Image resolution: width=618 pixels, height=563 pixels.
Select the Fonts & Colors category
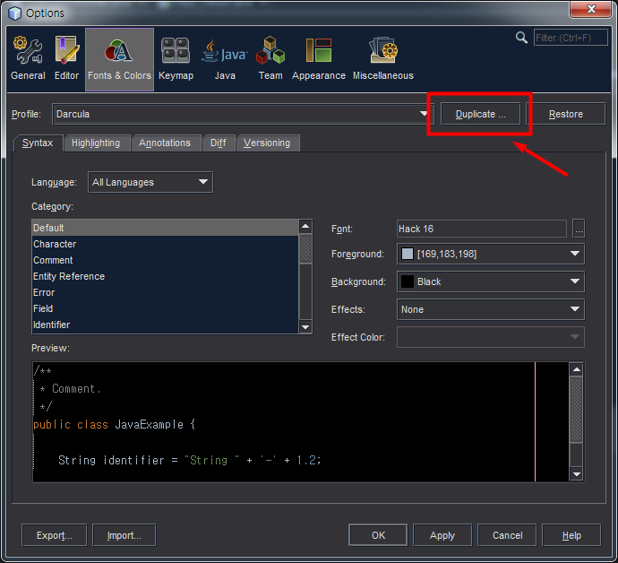(x=119, y=59)
